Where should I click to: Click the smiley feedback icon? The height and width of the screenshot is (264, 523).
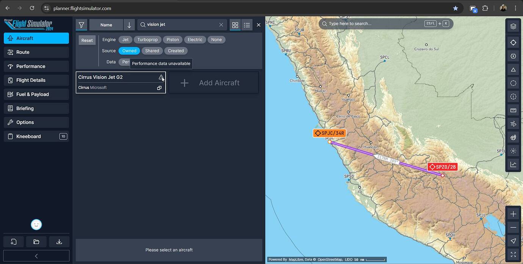[x=36, y=225]
